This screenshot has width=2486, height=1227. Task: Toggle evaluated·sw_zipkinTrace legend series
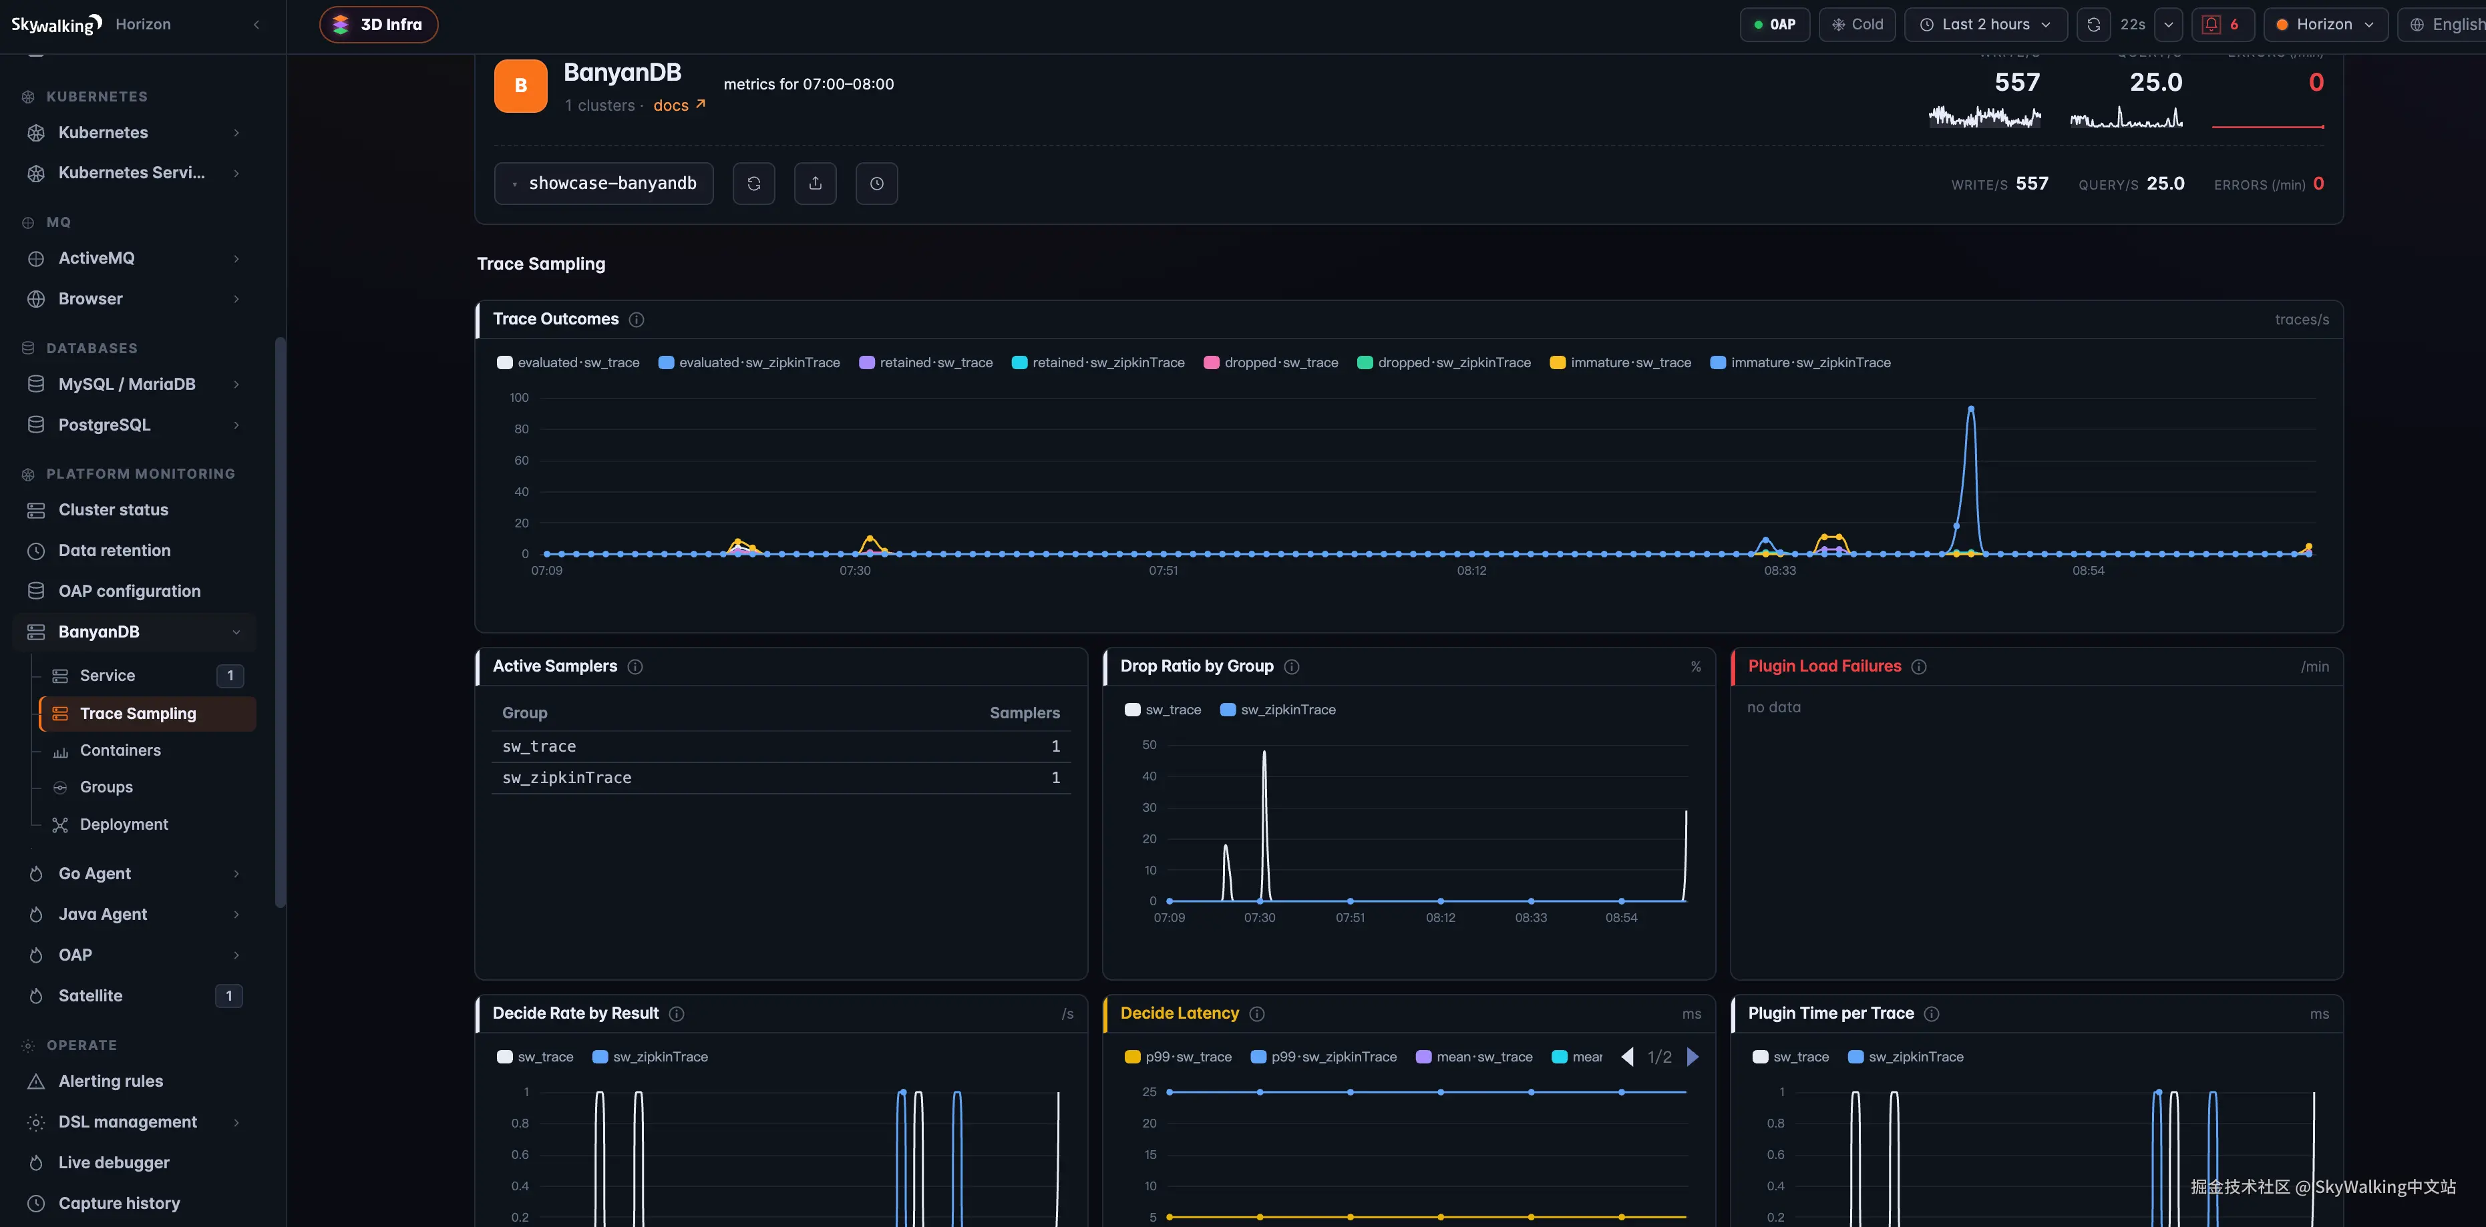(749, 362)
